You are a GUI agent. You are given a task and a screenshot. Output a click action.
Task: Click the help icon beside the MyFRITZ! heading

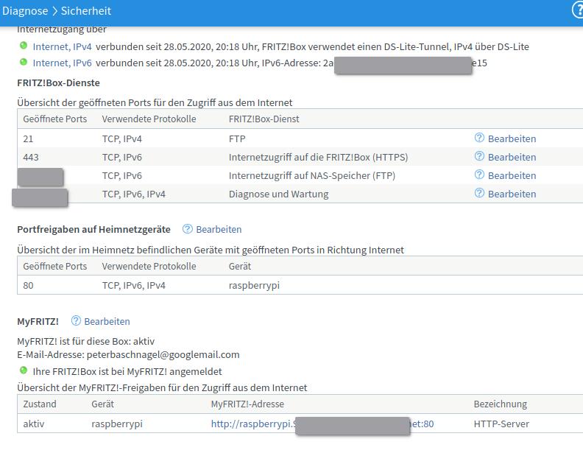(76, 321)
